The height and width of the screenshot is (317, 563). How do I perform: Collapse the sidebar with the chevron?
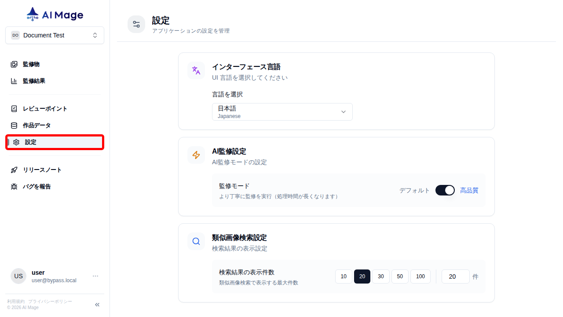coord(97,304)
